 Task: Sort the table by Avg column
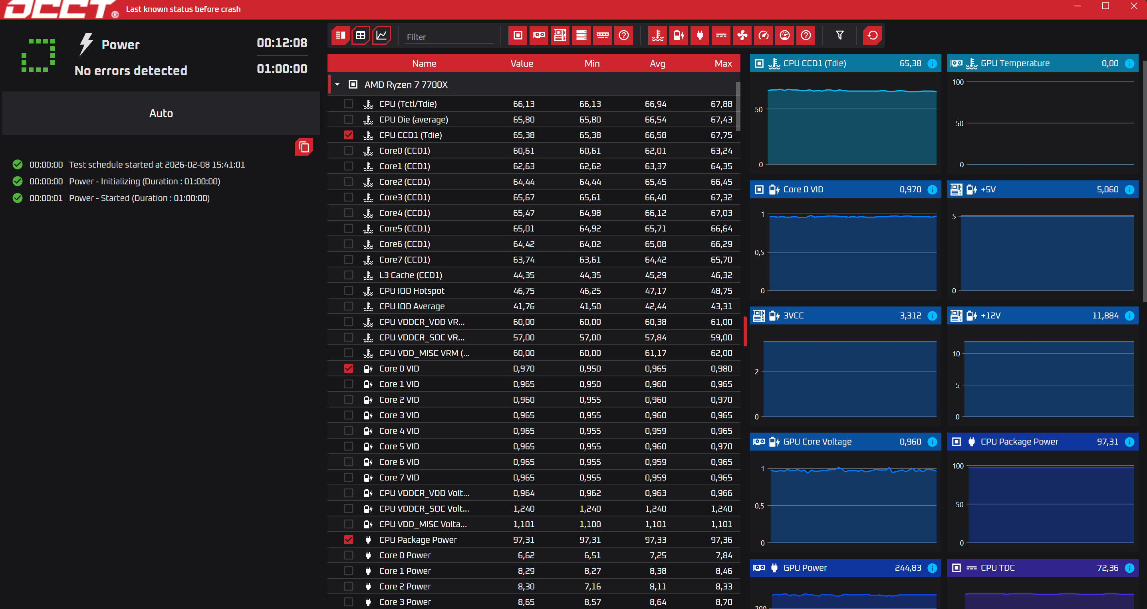[x=657, y=63]
